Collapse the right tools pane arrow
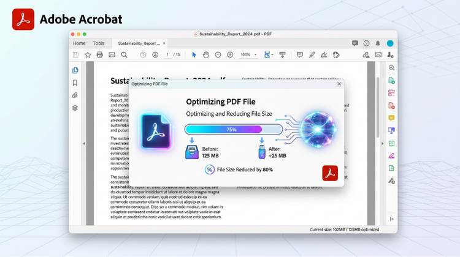This screenshot has height=257, width=460. point(382,143)
